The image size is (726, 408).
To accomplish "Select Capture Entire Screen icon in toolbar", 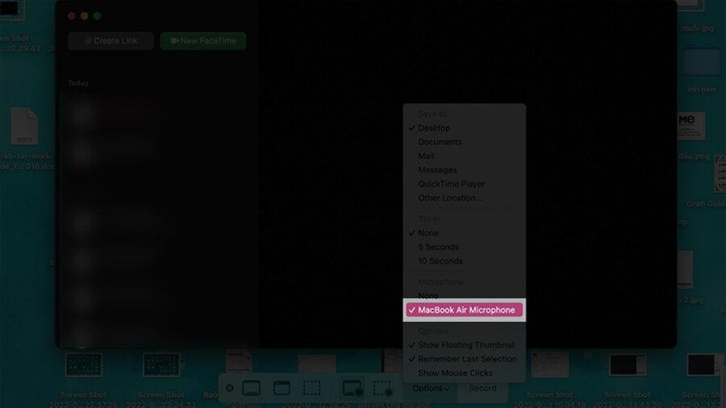I will 251,389.
